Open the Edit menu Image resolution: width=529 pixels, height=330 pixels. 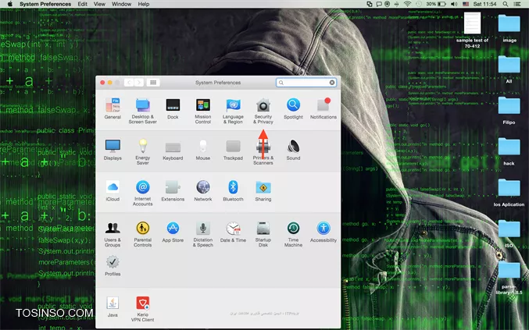coord(82,4)
